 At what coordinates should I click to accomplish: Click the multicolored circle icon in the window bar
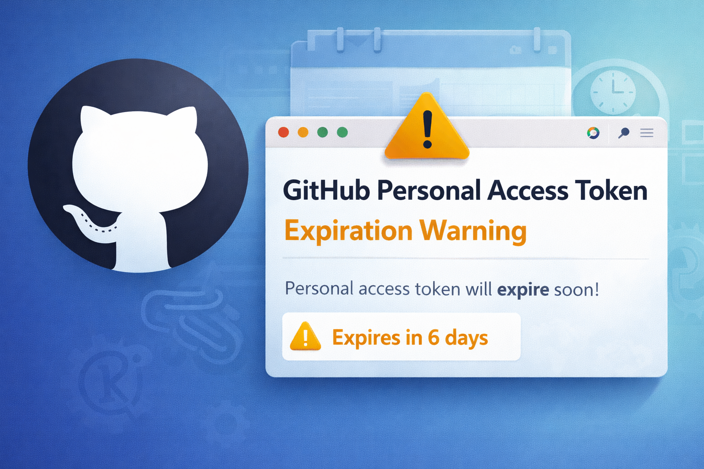(593, 133)
